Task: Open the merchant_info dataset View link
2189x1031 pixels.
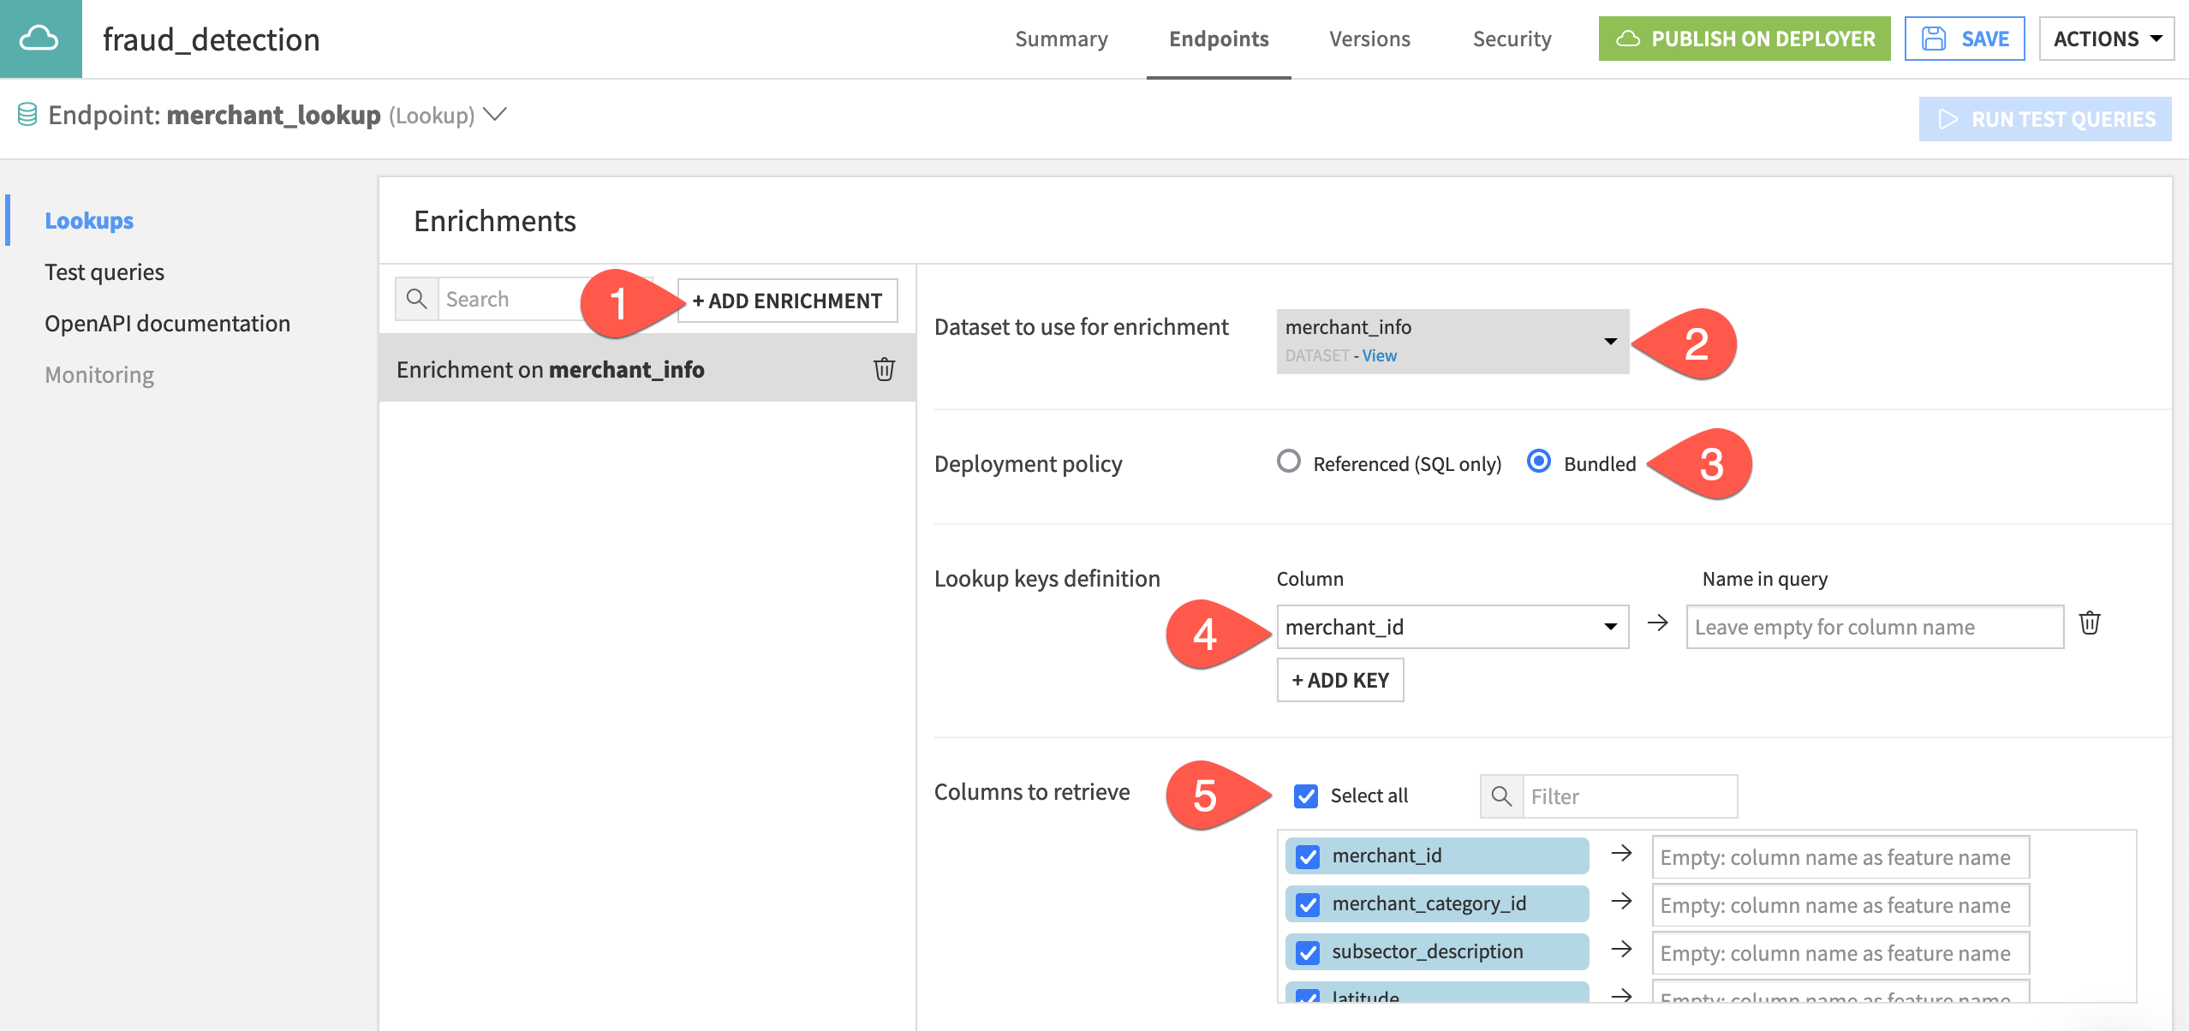Action: (1379, 355)
